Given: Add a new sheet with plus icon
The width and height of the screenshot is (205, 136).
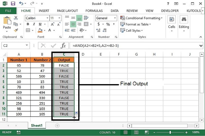Looking at the screenshot, I should click(57, 126).
